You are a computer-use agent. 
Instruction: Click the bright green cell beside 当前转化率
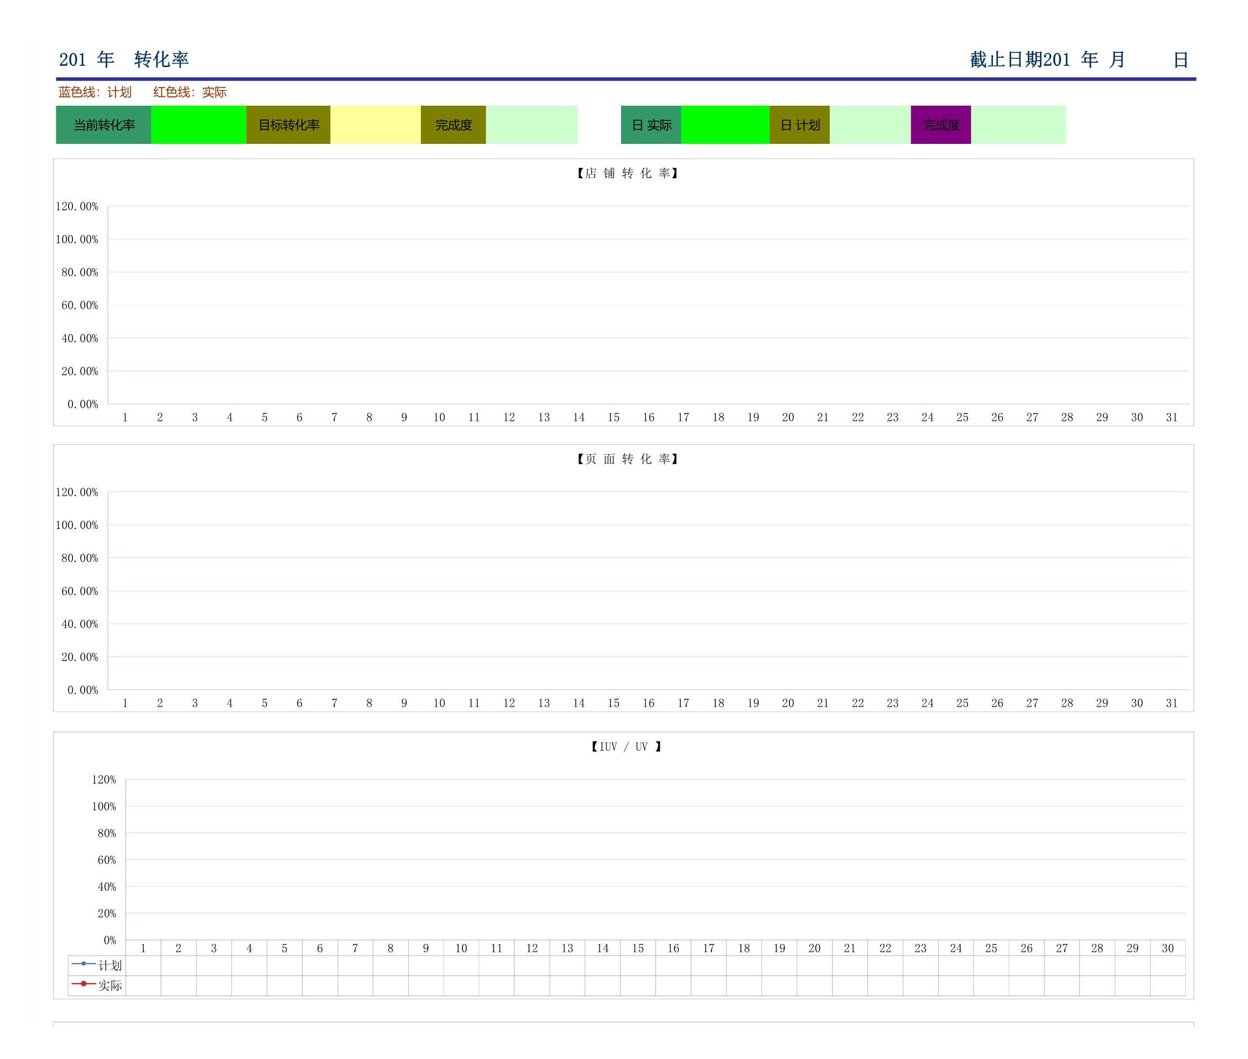198,125
